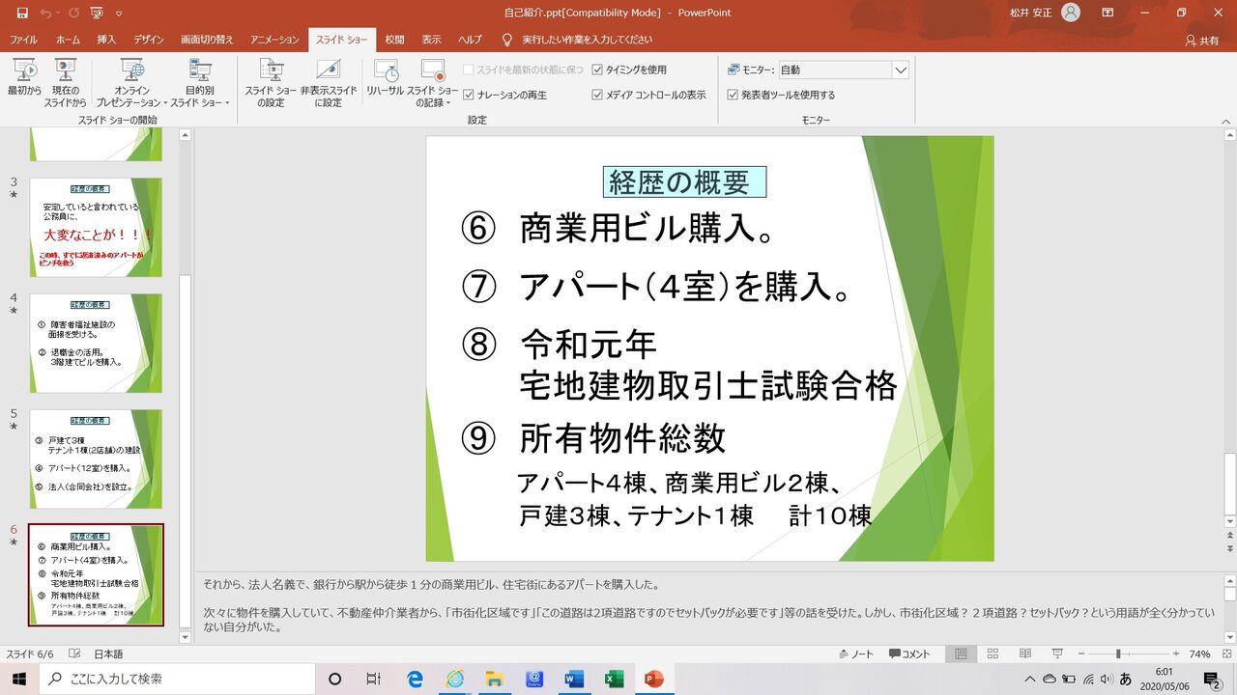Image resolution: width=1237 pixels, height=695 pixels.
Task: Select slide 5 thumbnail
Action: (96, 459)
